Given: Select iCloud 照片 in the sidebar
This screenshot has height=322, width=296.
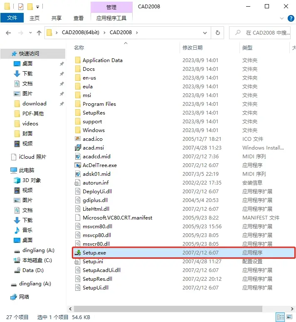Looking at the screenshot, I should [32, 157].
